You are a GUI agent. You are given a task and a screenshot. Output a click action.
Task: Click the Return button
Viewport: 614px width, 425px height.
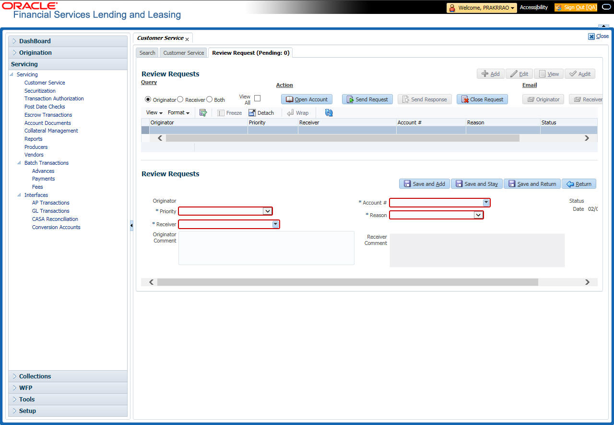[x=579, y=184]
